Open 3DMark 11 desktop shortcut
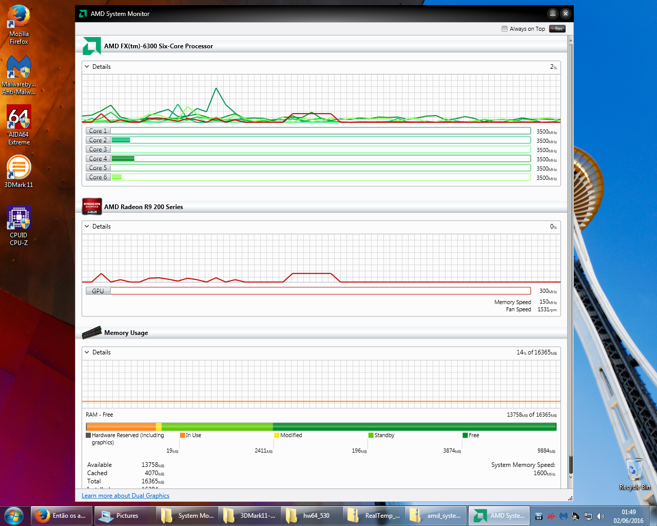This screenshot has width=657, height=526. (19, 172)
